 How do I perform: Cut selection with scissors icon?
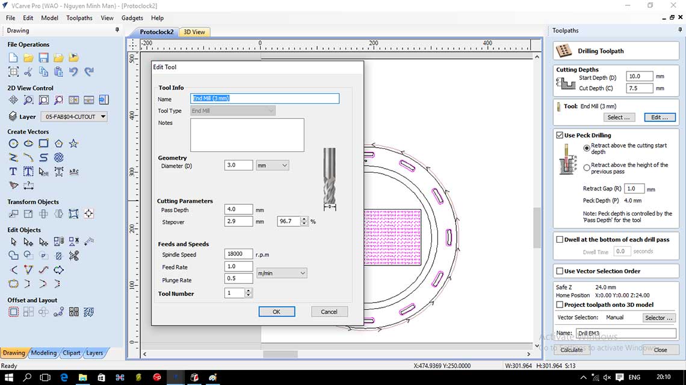28,71
